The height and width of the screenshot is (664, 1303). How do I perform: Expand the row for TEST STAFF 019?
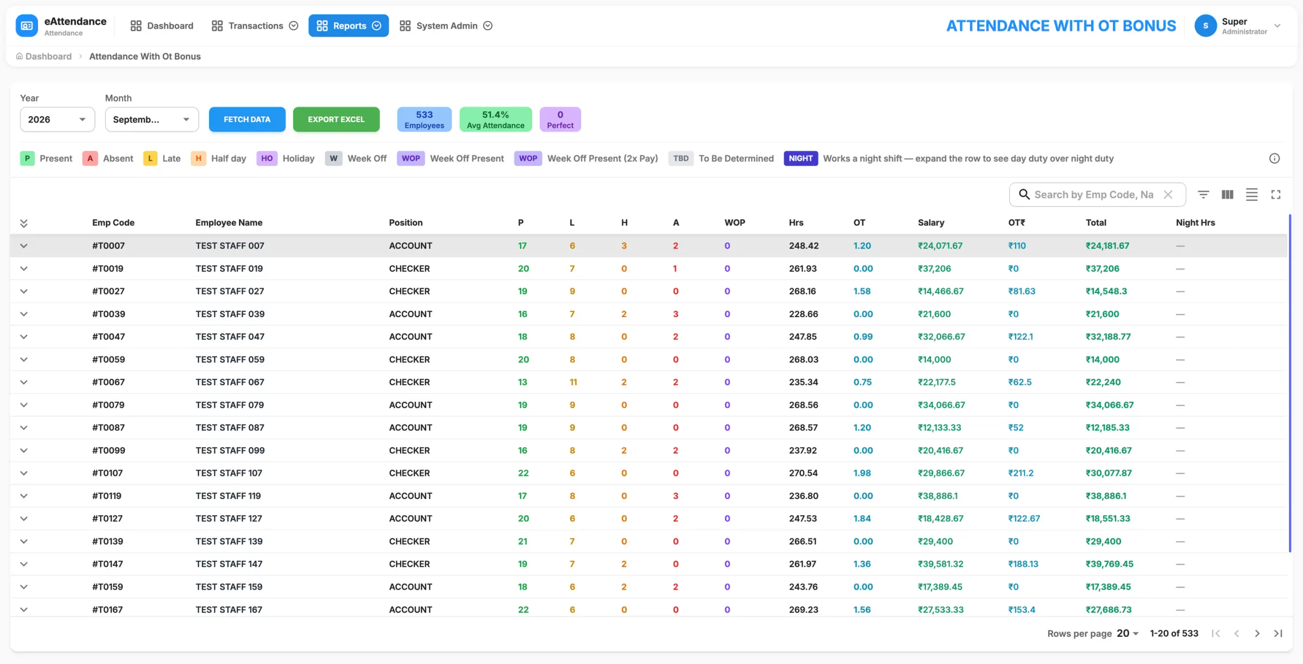pyautogui.click(x=23, y=269)
